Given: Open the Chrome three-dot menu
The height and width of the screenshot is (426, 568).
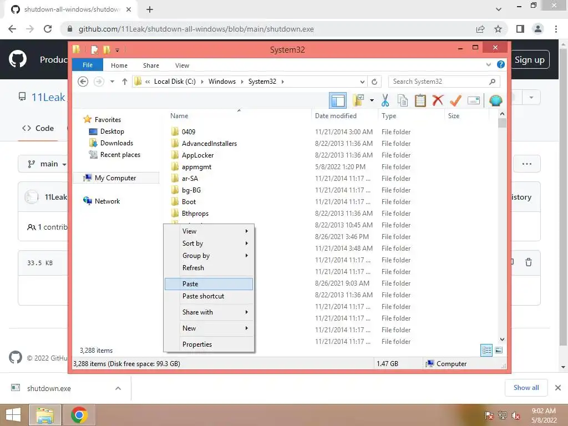Looking at the screenshot, I should [556, 29].
